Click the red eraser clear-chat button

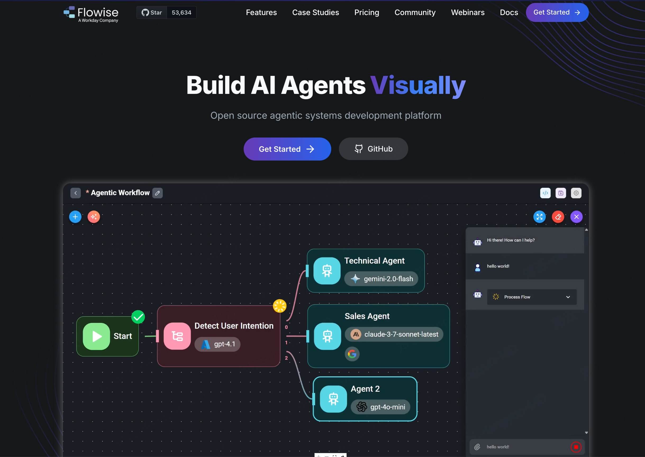click(x=558, y=217)
